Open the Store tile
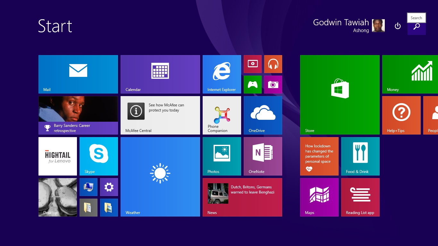438x246 pixels. pos(340,95)
